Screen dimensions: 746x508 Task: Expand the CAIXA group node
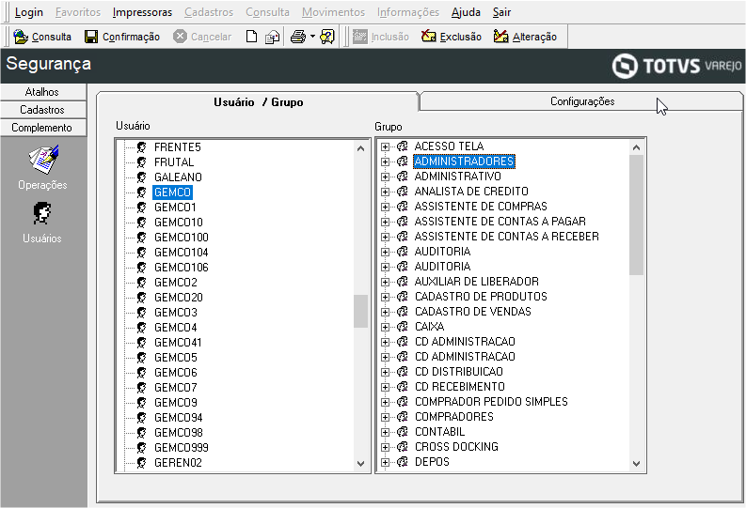[x=385, y=327]
